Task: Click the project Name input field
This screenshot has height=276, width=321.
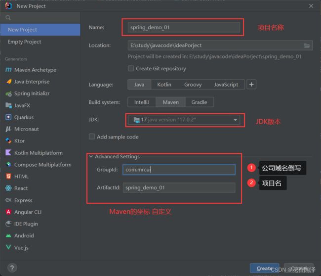Action: (x=184, y=28)
